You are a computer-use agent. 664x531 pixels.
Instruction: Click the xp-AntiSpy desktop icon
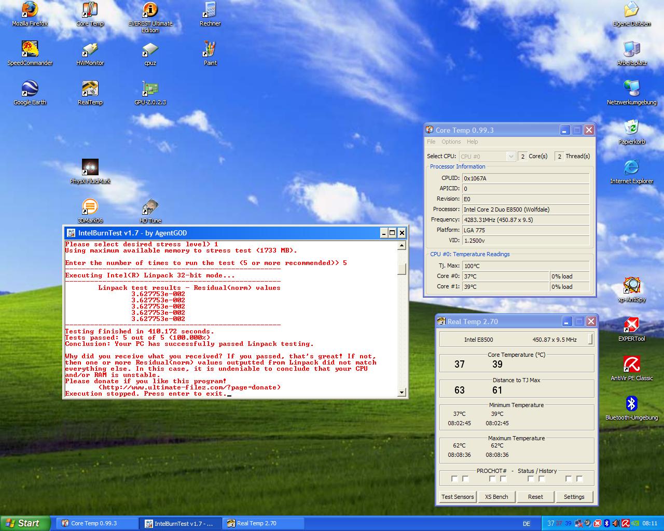(631, 290)
